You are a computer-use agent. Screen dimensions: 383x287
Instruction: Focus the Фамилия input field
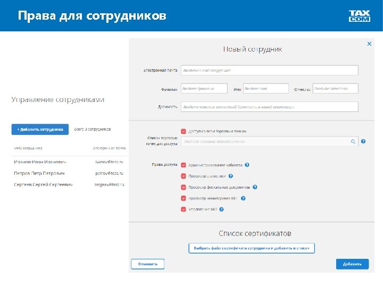pos(204,88)
